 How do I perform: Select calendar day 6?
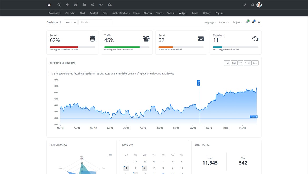tap(145, 168)
